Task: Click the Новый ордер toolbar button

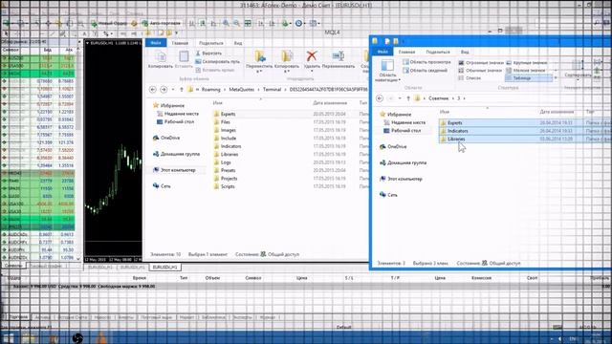Action: (109, 23)
